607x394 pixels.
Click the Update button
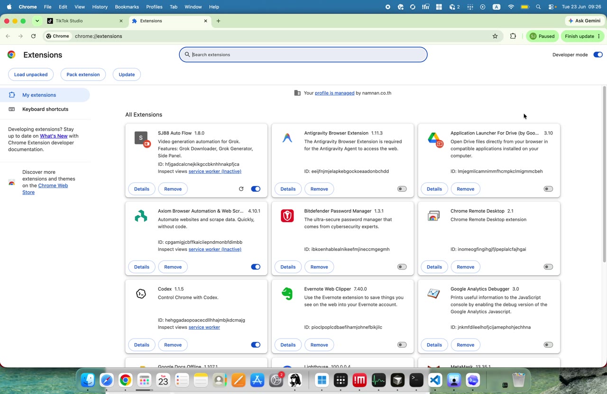127,74
